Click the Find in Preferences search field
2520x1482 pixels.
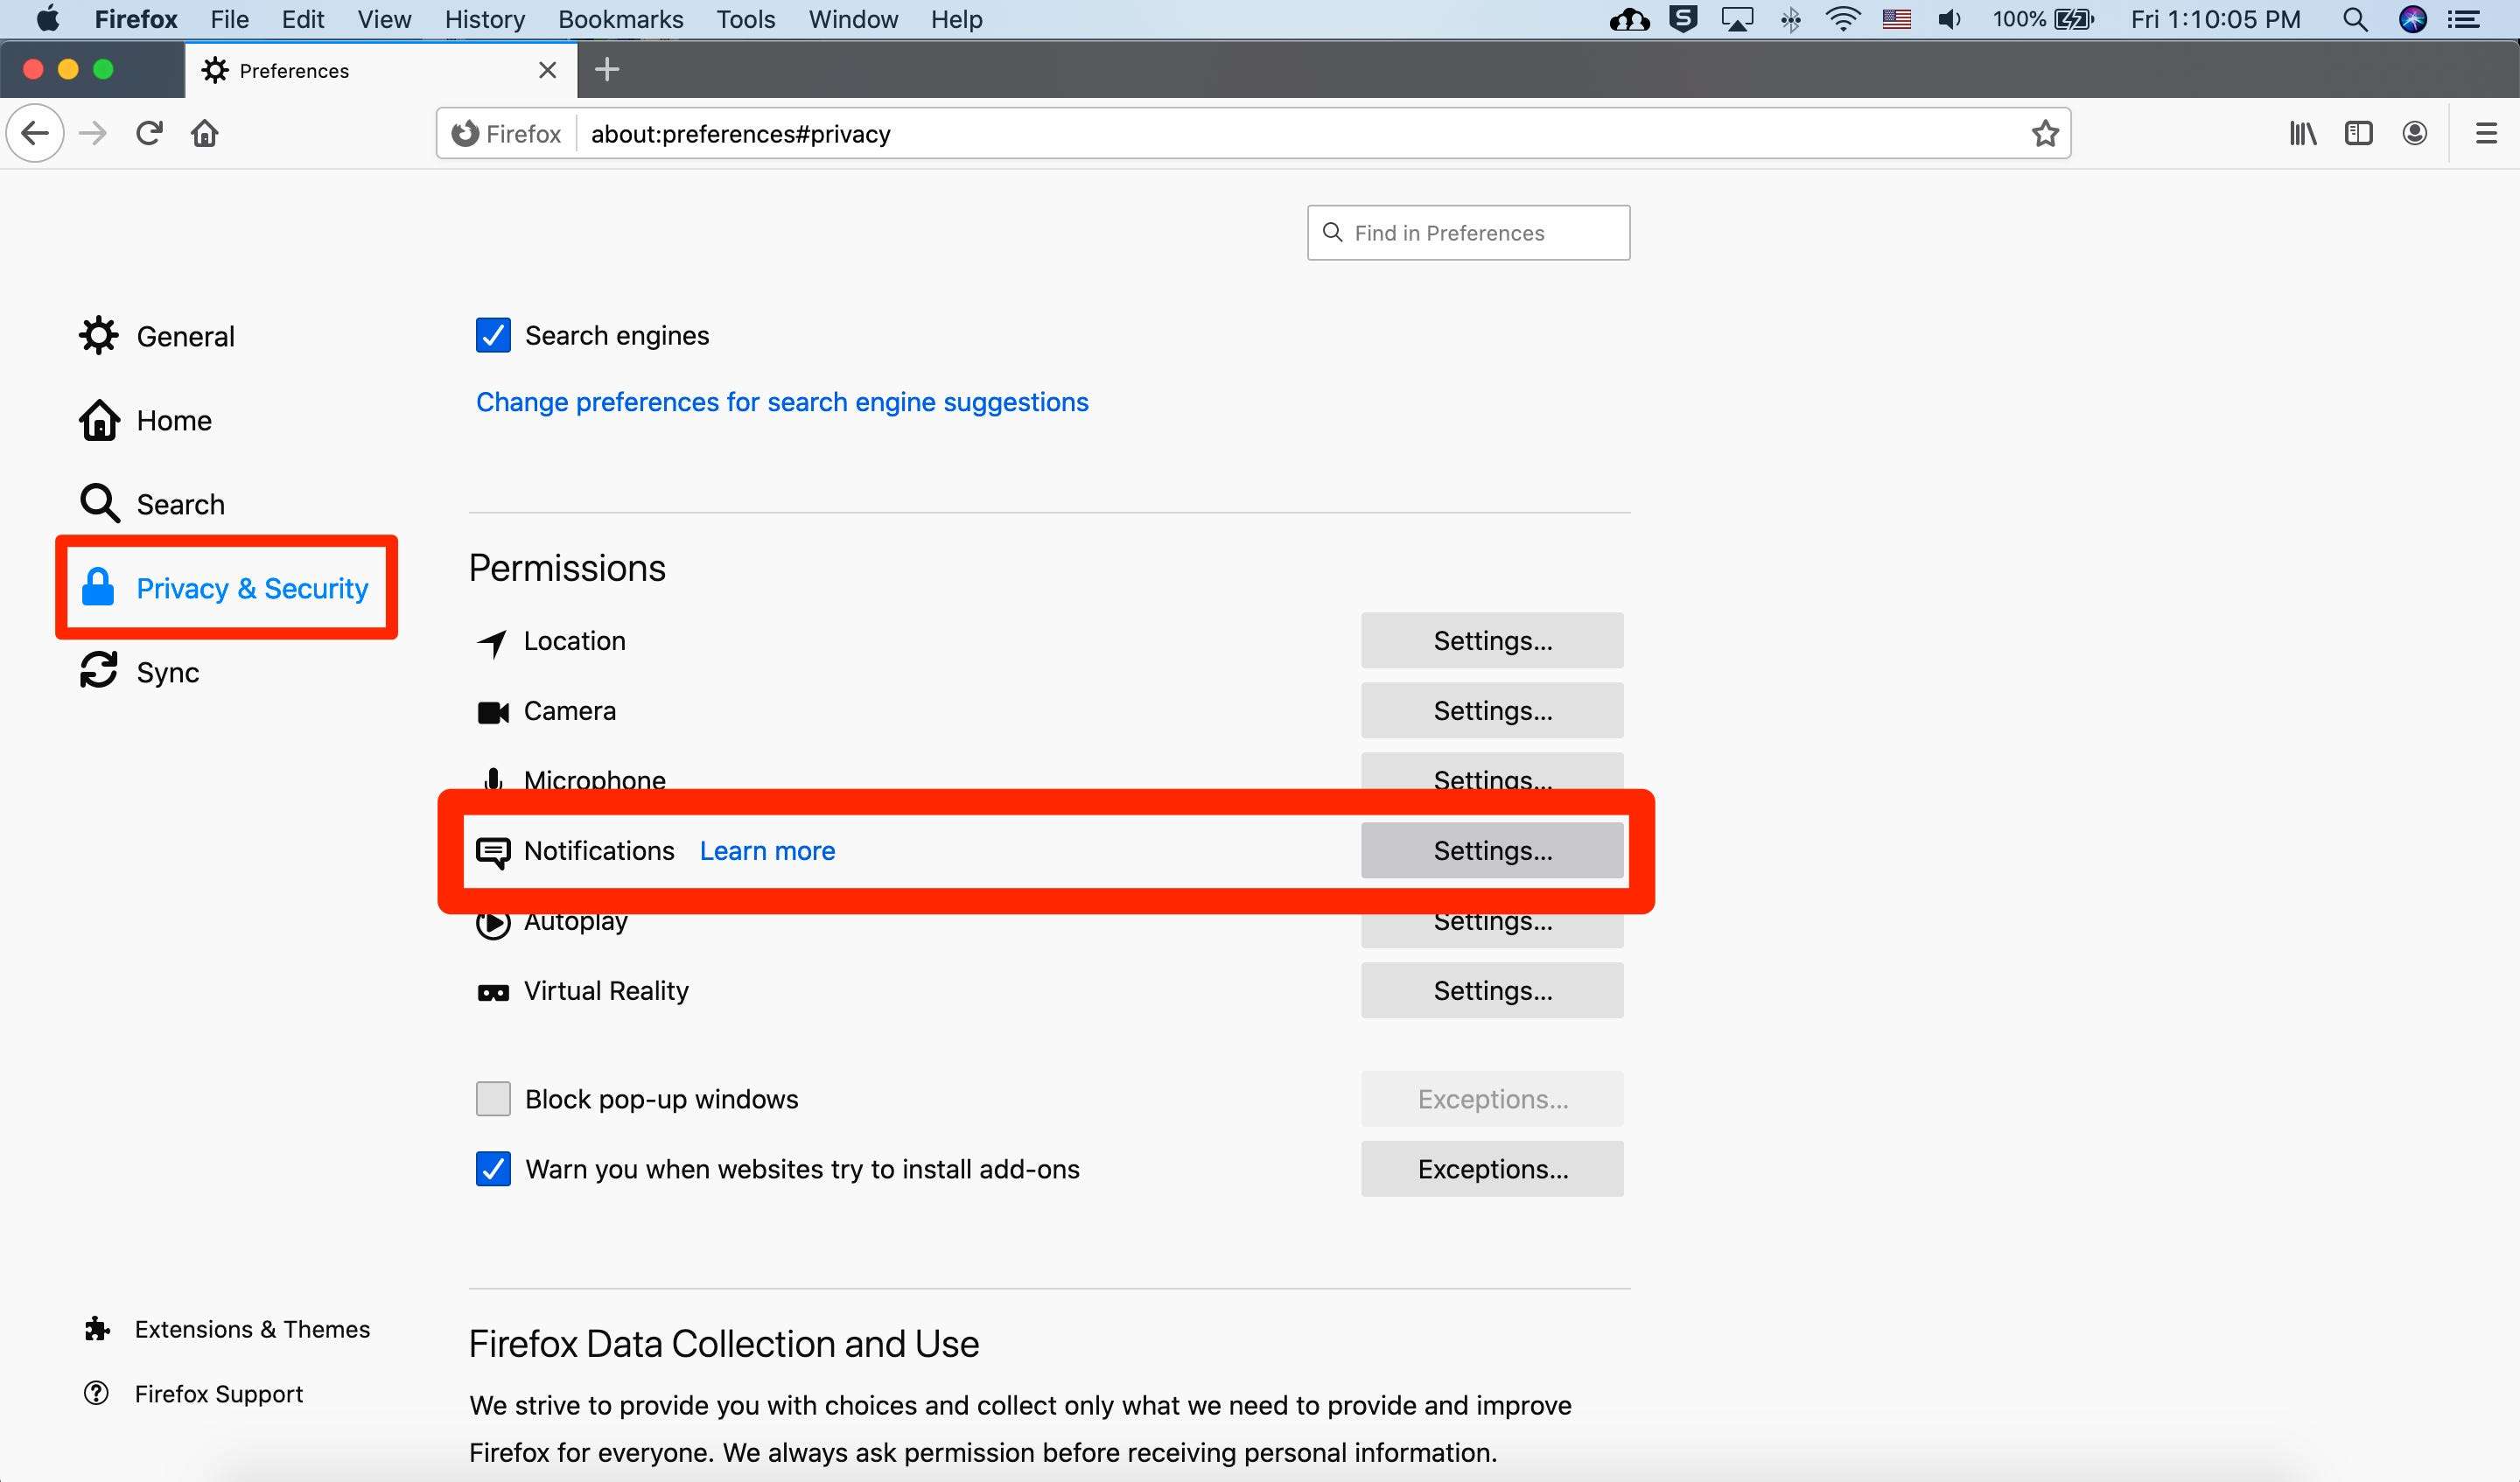click(1468, 231)
